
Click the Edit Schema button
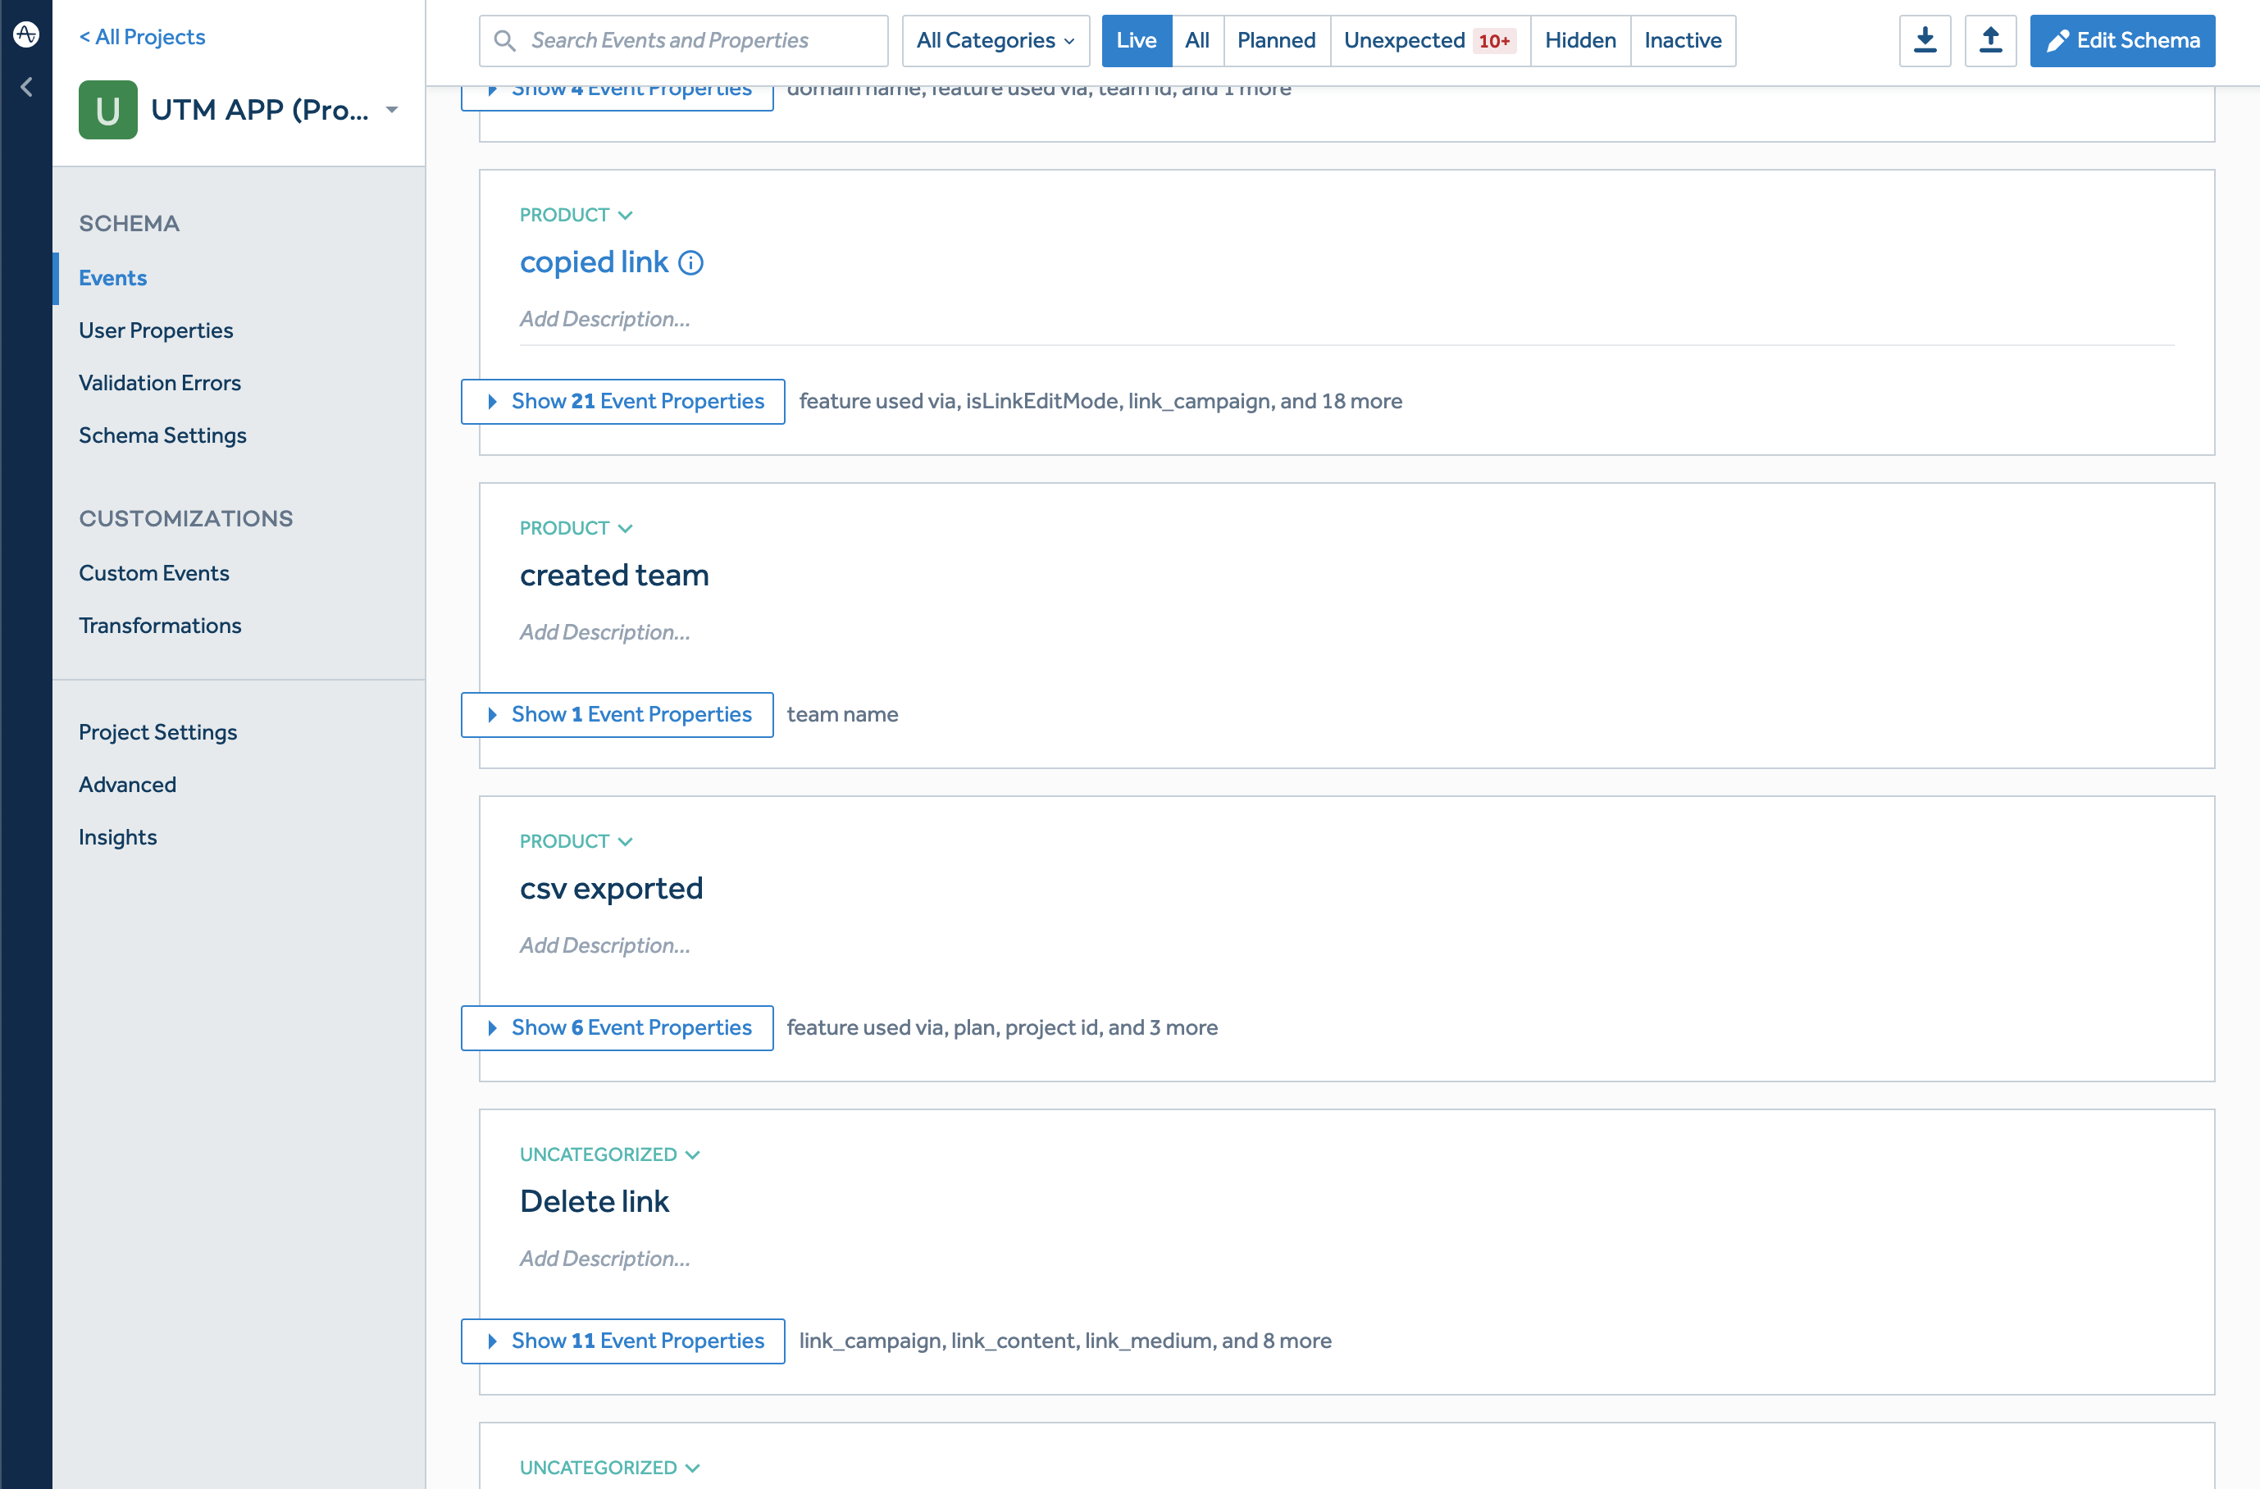click(2122, 41)
